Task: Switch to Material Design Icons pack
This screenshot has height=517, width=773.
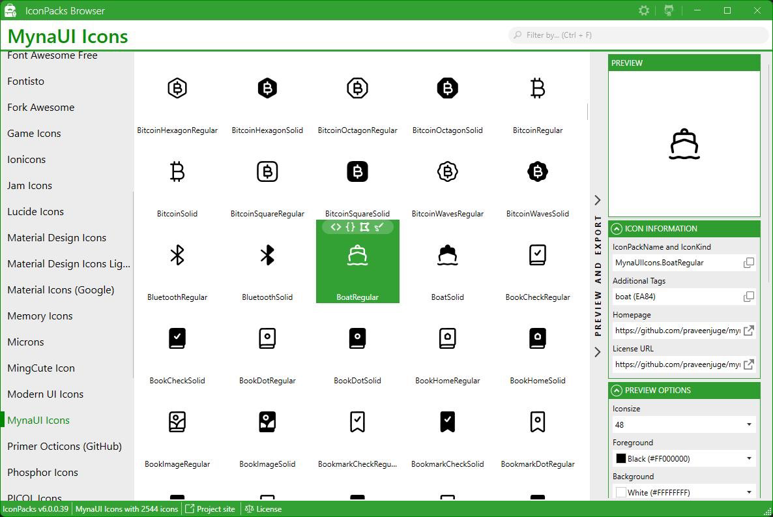Action: tap(57, 238)
